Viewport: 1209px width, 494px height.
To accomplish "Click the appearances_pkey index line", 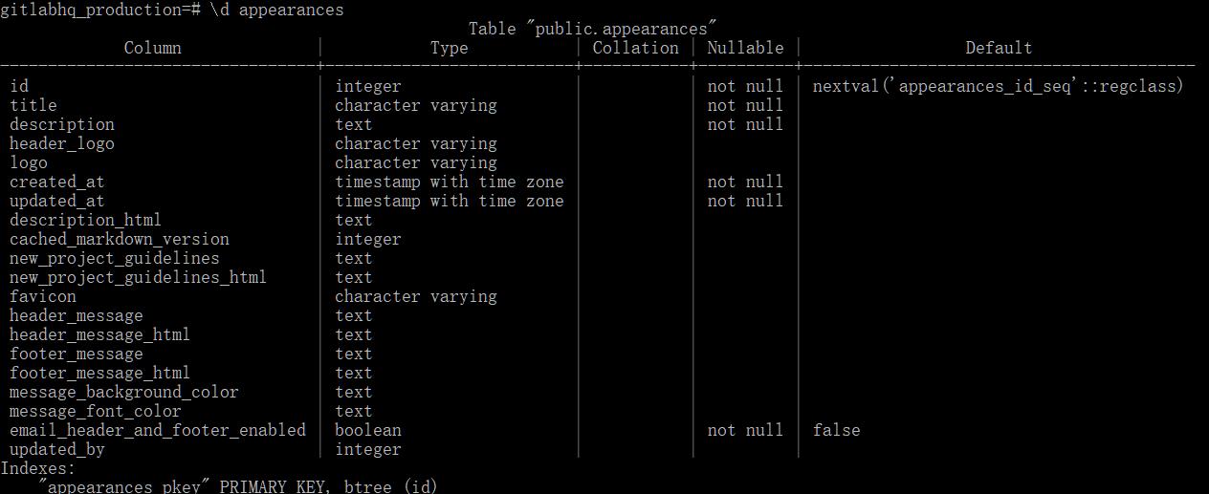I will pos(239,486).
